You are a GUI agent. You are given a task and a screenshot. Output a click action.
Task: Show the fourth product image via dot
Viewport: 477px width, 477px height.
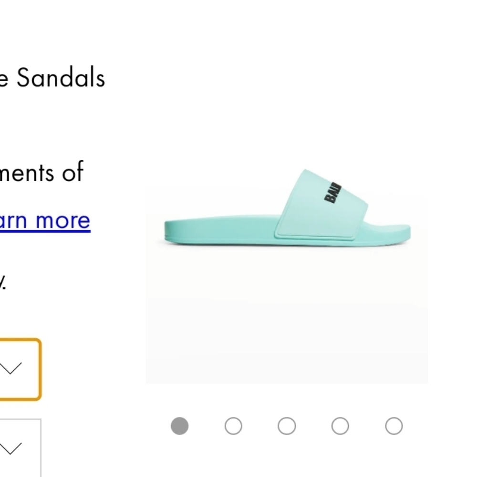click(340, 426)
